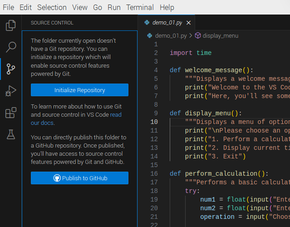Click the SOURCE CONTROL panel title

coord(52,23)
